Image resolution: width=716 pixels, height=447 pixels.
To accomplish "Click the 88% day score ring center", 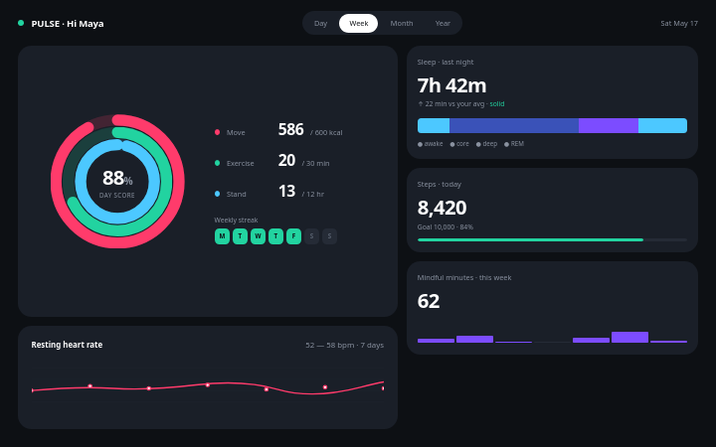I will pyautogui.click(x=117, y=182).
